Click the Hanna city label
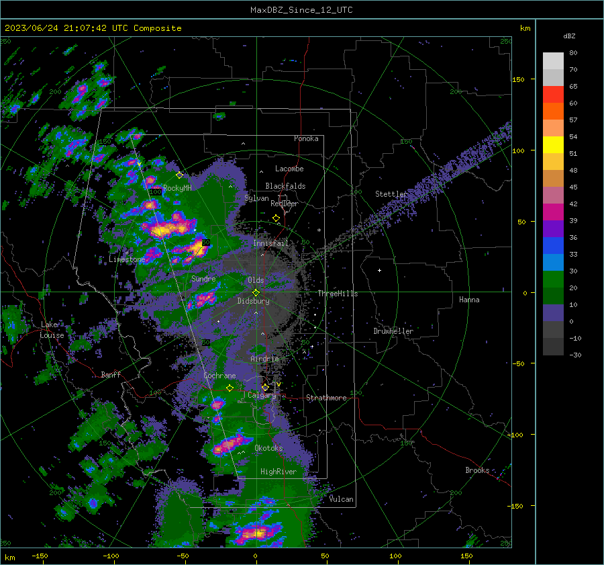This screenshot has width=604, height=565. pos(469,300)
